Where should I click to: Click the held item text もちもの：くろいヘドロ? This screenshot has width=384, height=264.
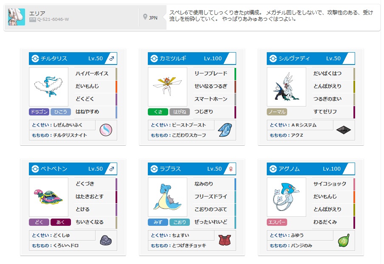55,246
